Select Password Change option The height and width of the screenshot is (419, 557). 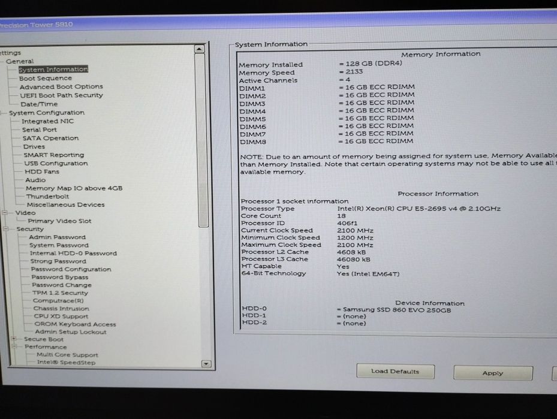pos(62,285)
